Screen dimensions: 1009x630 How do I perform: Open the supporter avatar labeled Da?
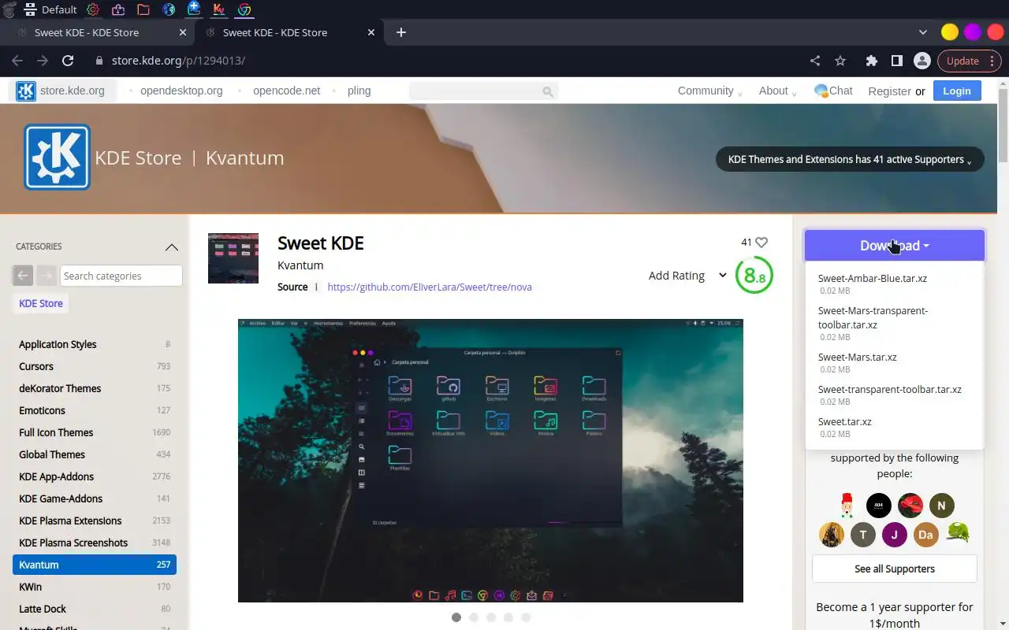click(925, 535)
